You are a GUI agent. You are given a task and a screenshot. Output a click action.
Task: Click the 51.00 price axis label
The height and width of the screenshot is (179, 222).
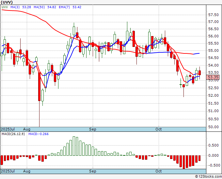pyautogui.click(x=214, y=111)
